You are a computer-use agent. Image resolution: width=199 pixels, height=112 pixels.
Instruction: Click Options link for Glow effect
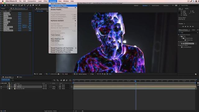[x=25, y=25]
